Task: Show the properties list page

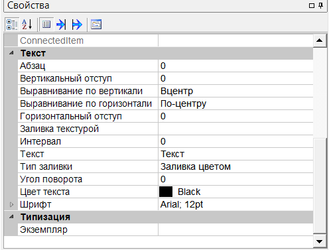Action: point(46,25)
